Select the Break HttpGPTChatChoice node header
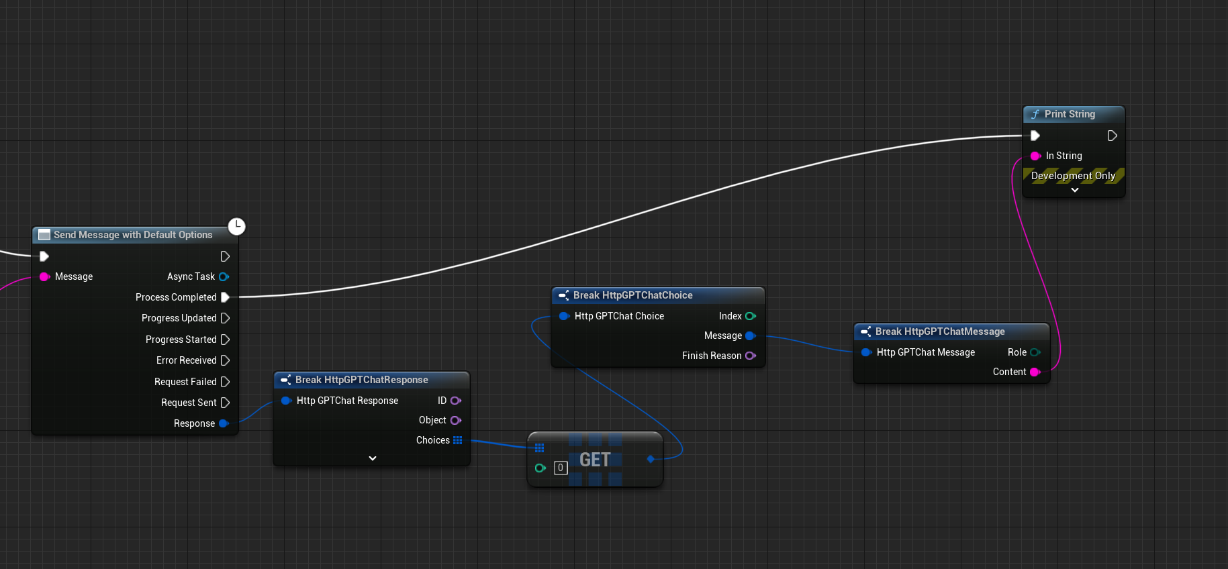Viewport: 1228px width, 569px height. (632, 295)
